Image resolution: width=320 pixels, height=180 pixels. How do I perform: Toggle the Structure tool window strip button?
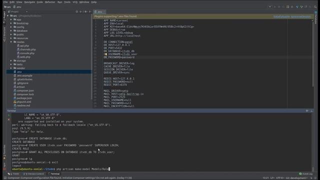(x=4, y=34)
